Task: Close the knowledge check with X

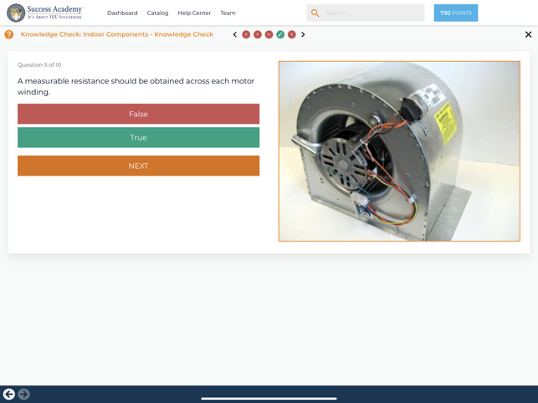Action: click(x=529, y=34)
